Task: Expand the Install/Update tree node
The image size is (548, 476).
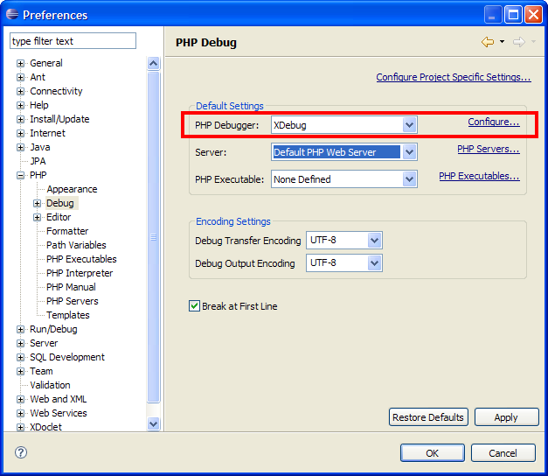Action: pos(21,119)
